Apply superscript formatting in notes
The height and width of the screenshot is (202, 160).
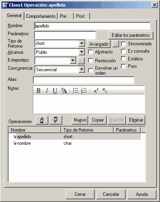pos(96,91)
